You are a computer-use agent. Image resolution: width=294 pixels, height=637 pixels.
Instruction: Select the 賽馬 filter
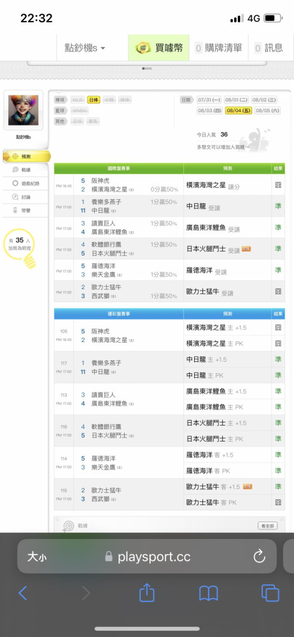pyautogui.click(x=93, y=122)
